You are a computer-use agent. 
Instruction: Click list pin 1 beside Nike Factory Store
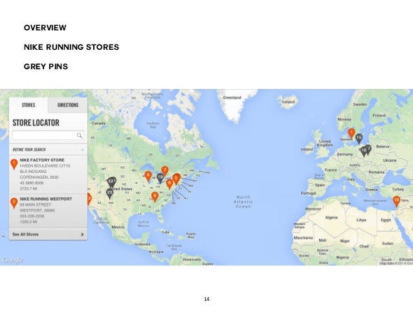click(14, 164)
